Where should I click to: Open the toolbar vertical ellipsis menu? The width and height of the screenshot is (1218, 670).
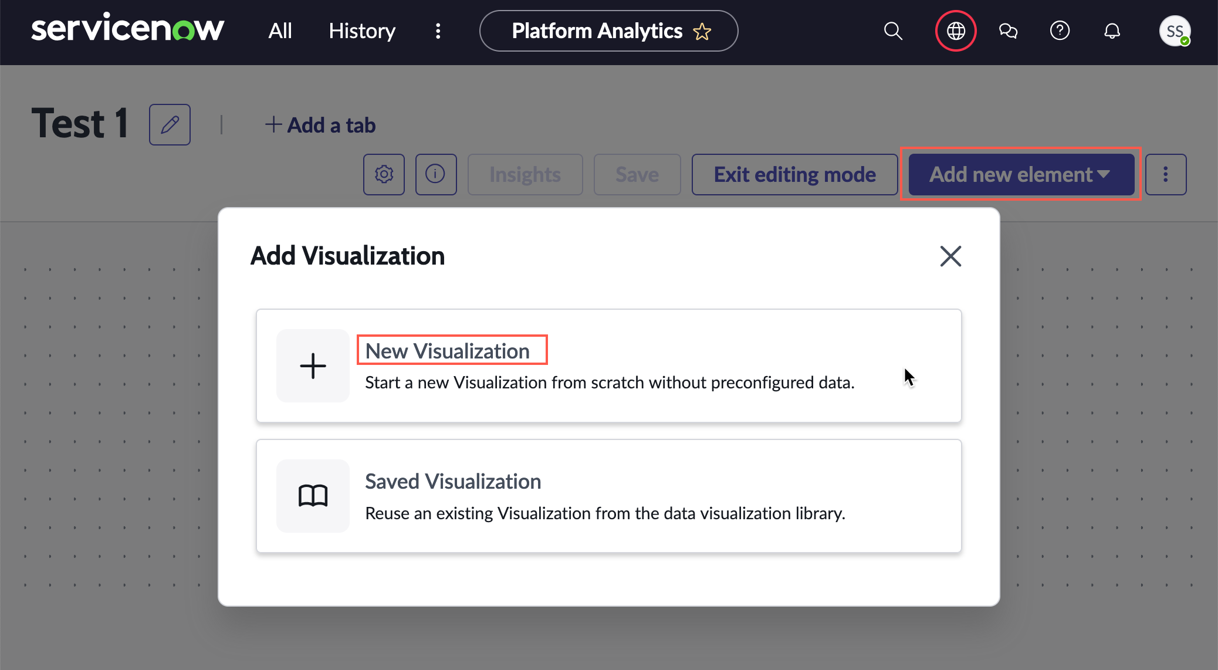[x=1166, y=174]
